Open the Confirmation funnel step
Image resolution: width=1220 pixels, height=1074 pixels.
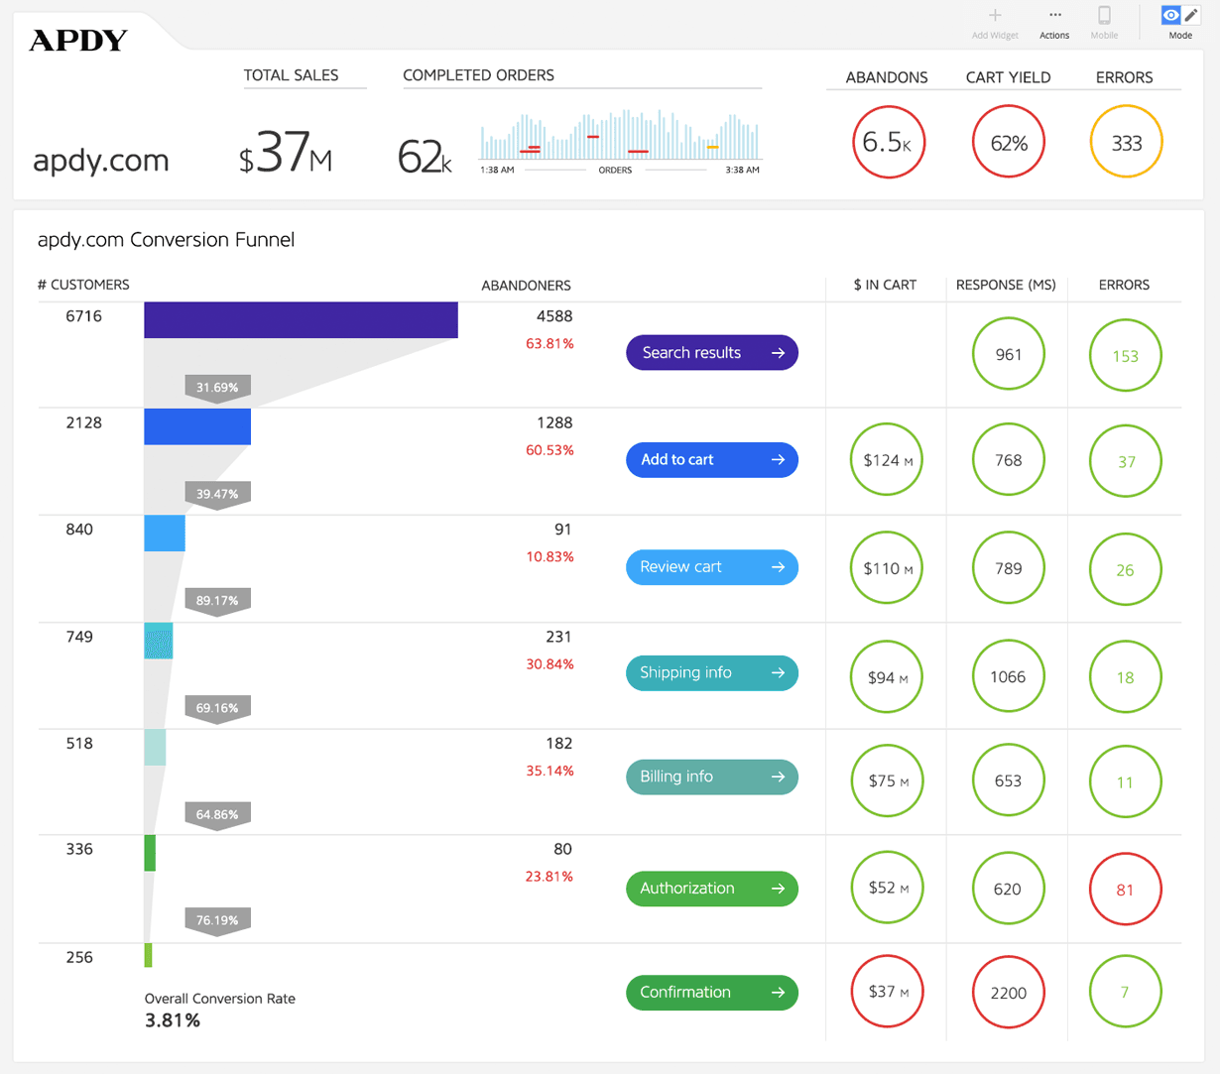[712, 992]
